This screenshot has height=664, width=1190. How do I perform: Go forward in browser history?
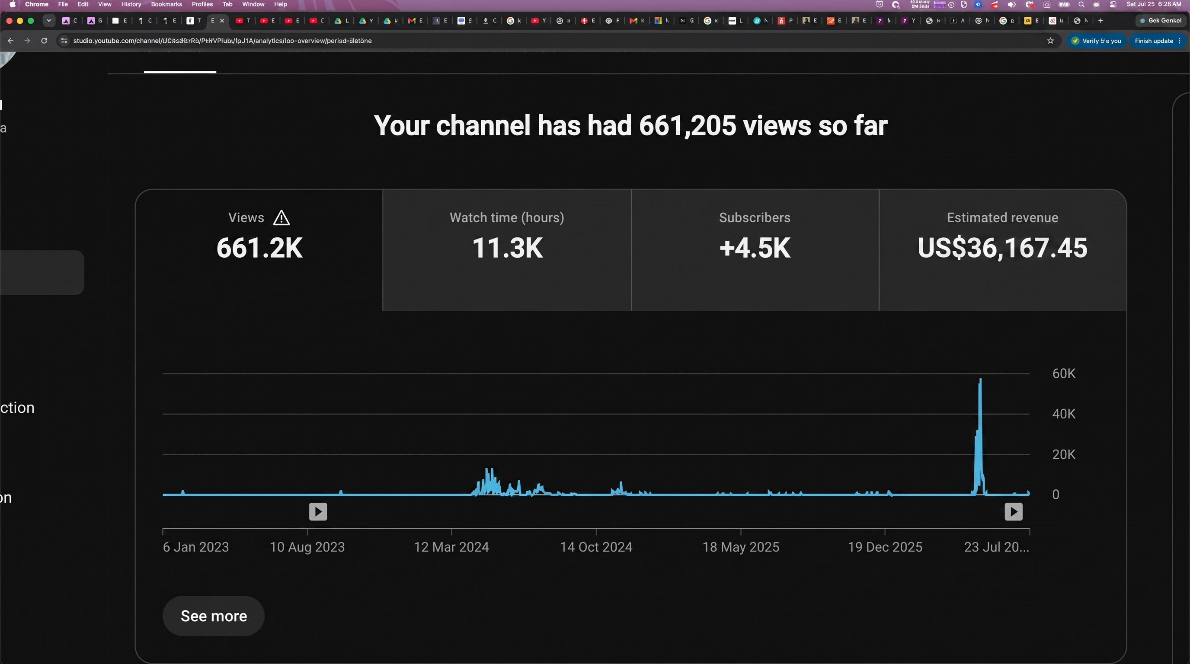[27, 41]
